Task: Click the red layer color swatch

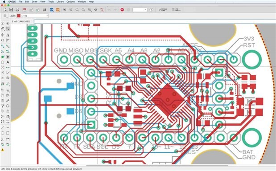Action: tap(19, 16)
